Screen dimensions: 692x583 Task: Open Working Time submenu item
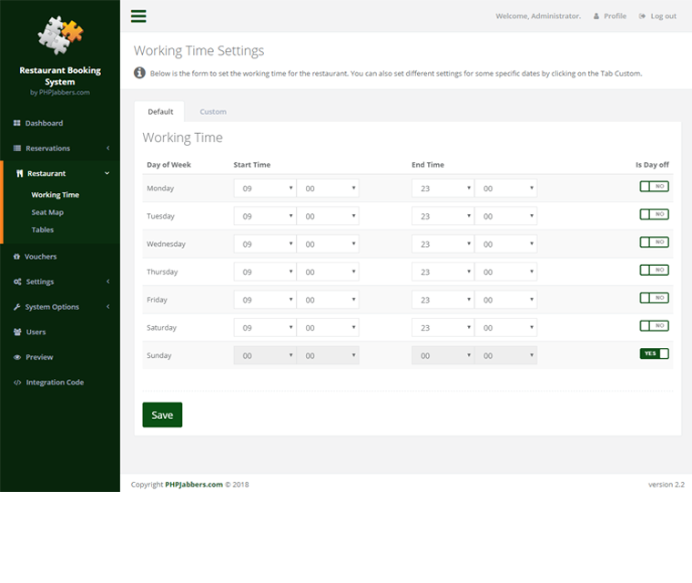pyautogui.click(x=56, y=195)
